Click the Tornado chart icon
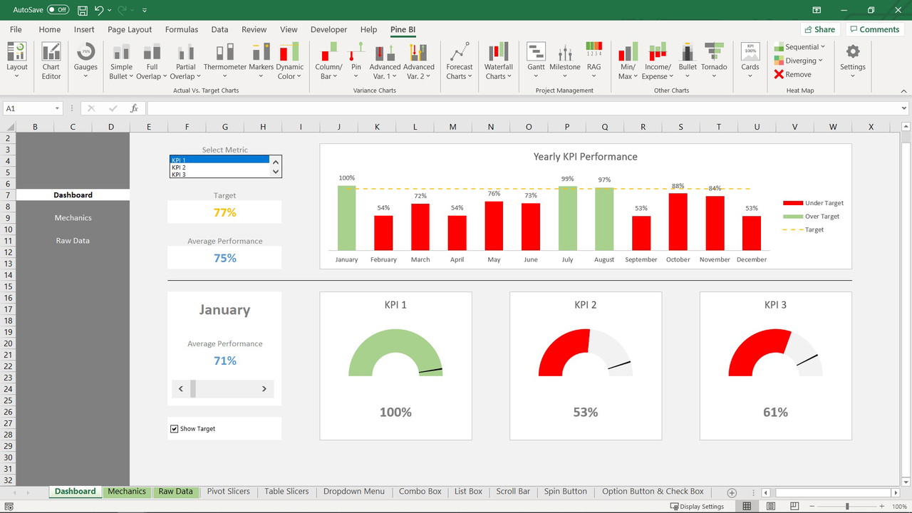Screen dimensions: 912x513 click(x=713, y=61)
